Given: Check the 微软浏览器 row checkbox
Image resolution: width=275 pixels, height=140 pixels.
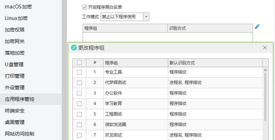Looking at the screenshot, I should point(79,125).
